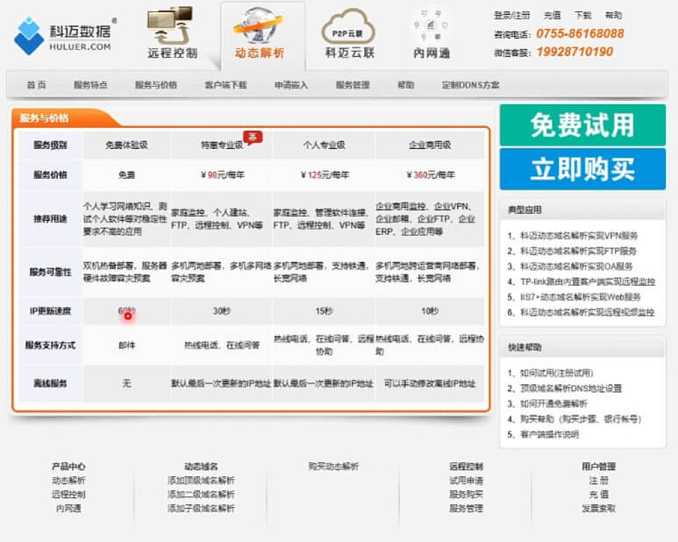Click the P2P云联 cloud icon for 科迈云联
The height and width of the screenshot is (542, 678).
(x=347, y=30)
